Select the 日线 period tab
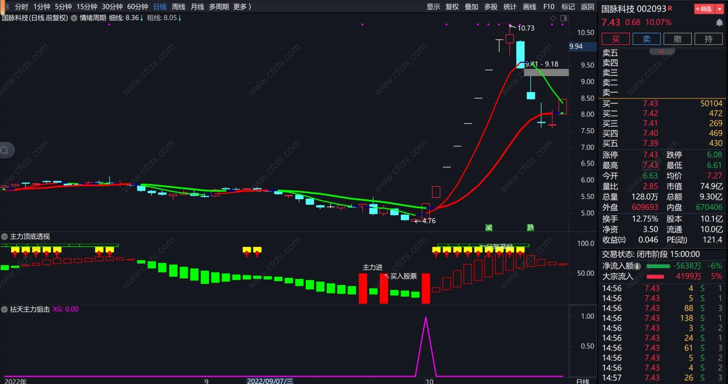Image resolution: width=728 pixels, height=384 pixels. (x=160, y=7)
